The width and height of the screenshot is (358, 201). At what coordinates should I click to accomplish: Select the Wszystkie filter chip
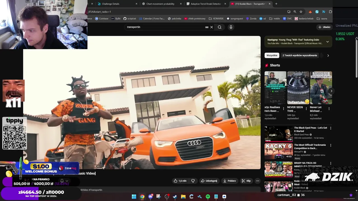(x=272, y=55)
